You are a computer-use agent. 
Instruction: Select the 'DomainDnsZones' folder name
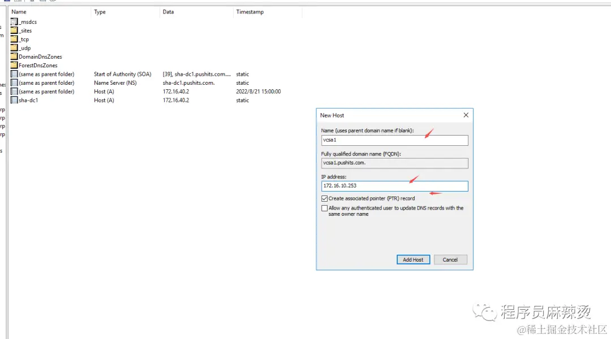point(41,57)
